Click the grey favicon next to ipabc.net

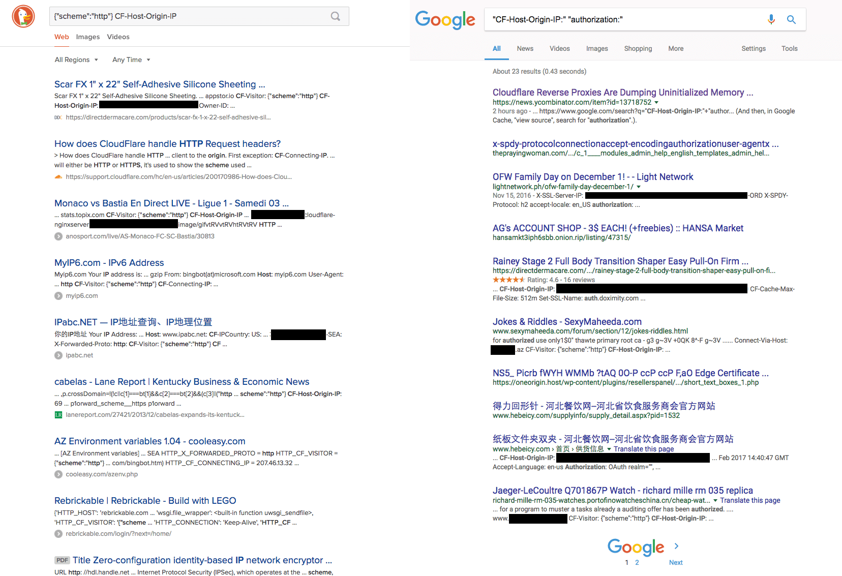58,355
